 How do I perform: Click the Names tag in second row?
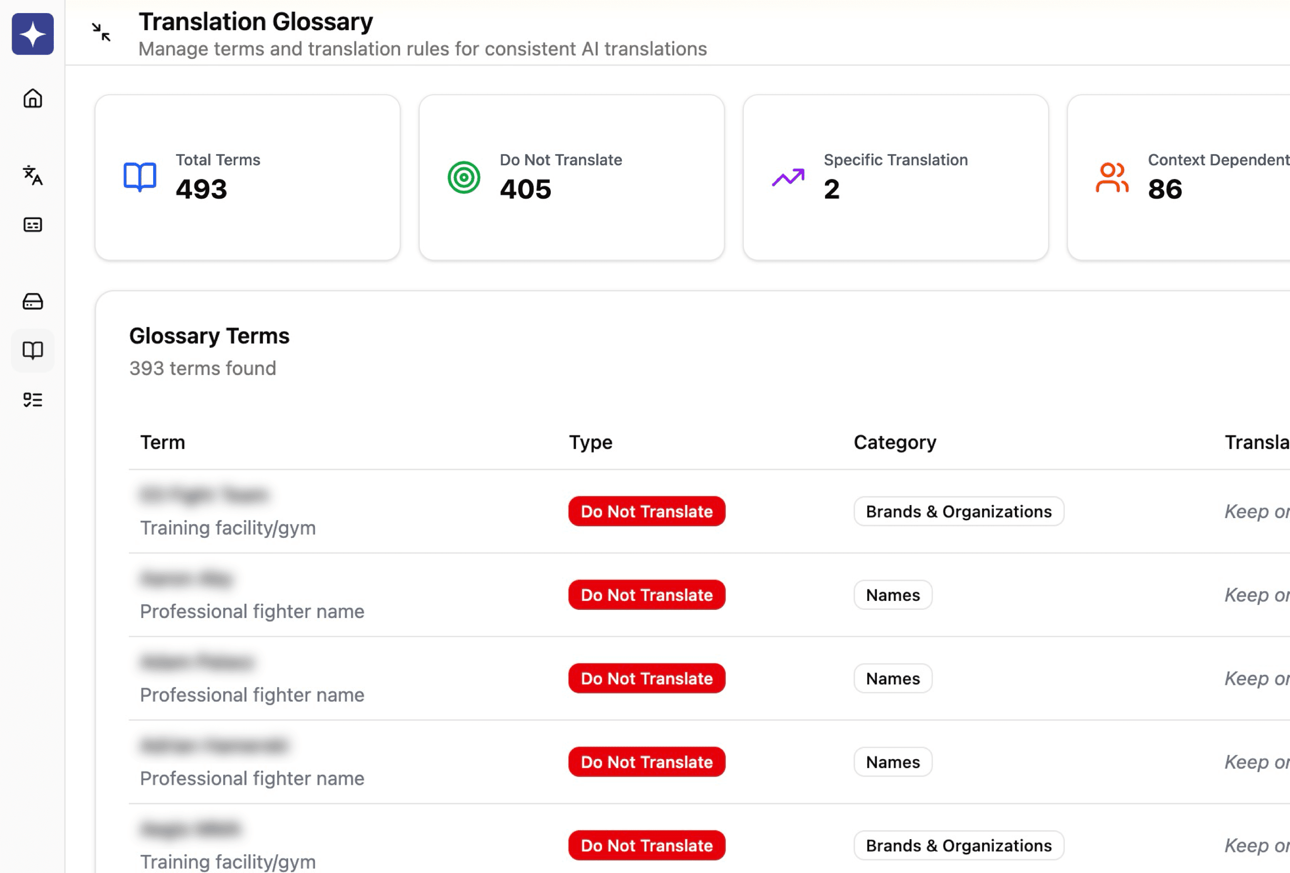(x=892, y=595)
